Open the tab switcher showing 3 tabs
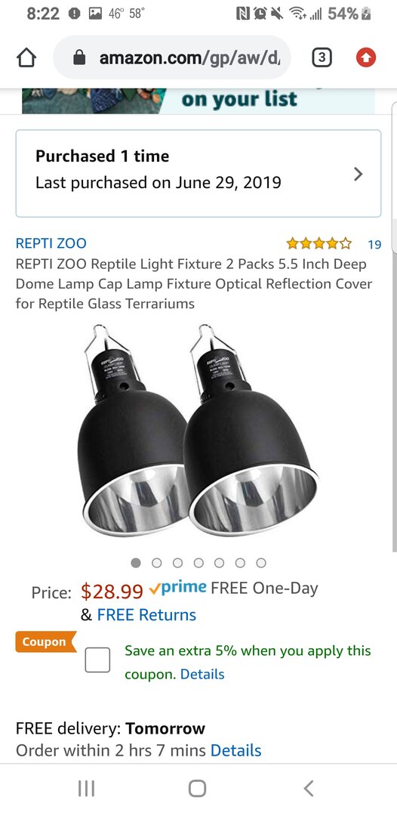 pos(322,57)
